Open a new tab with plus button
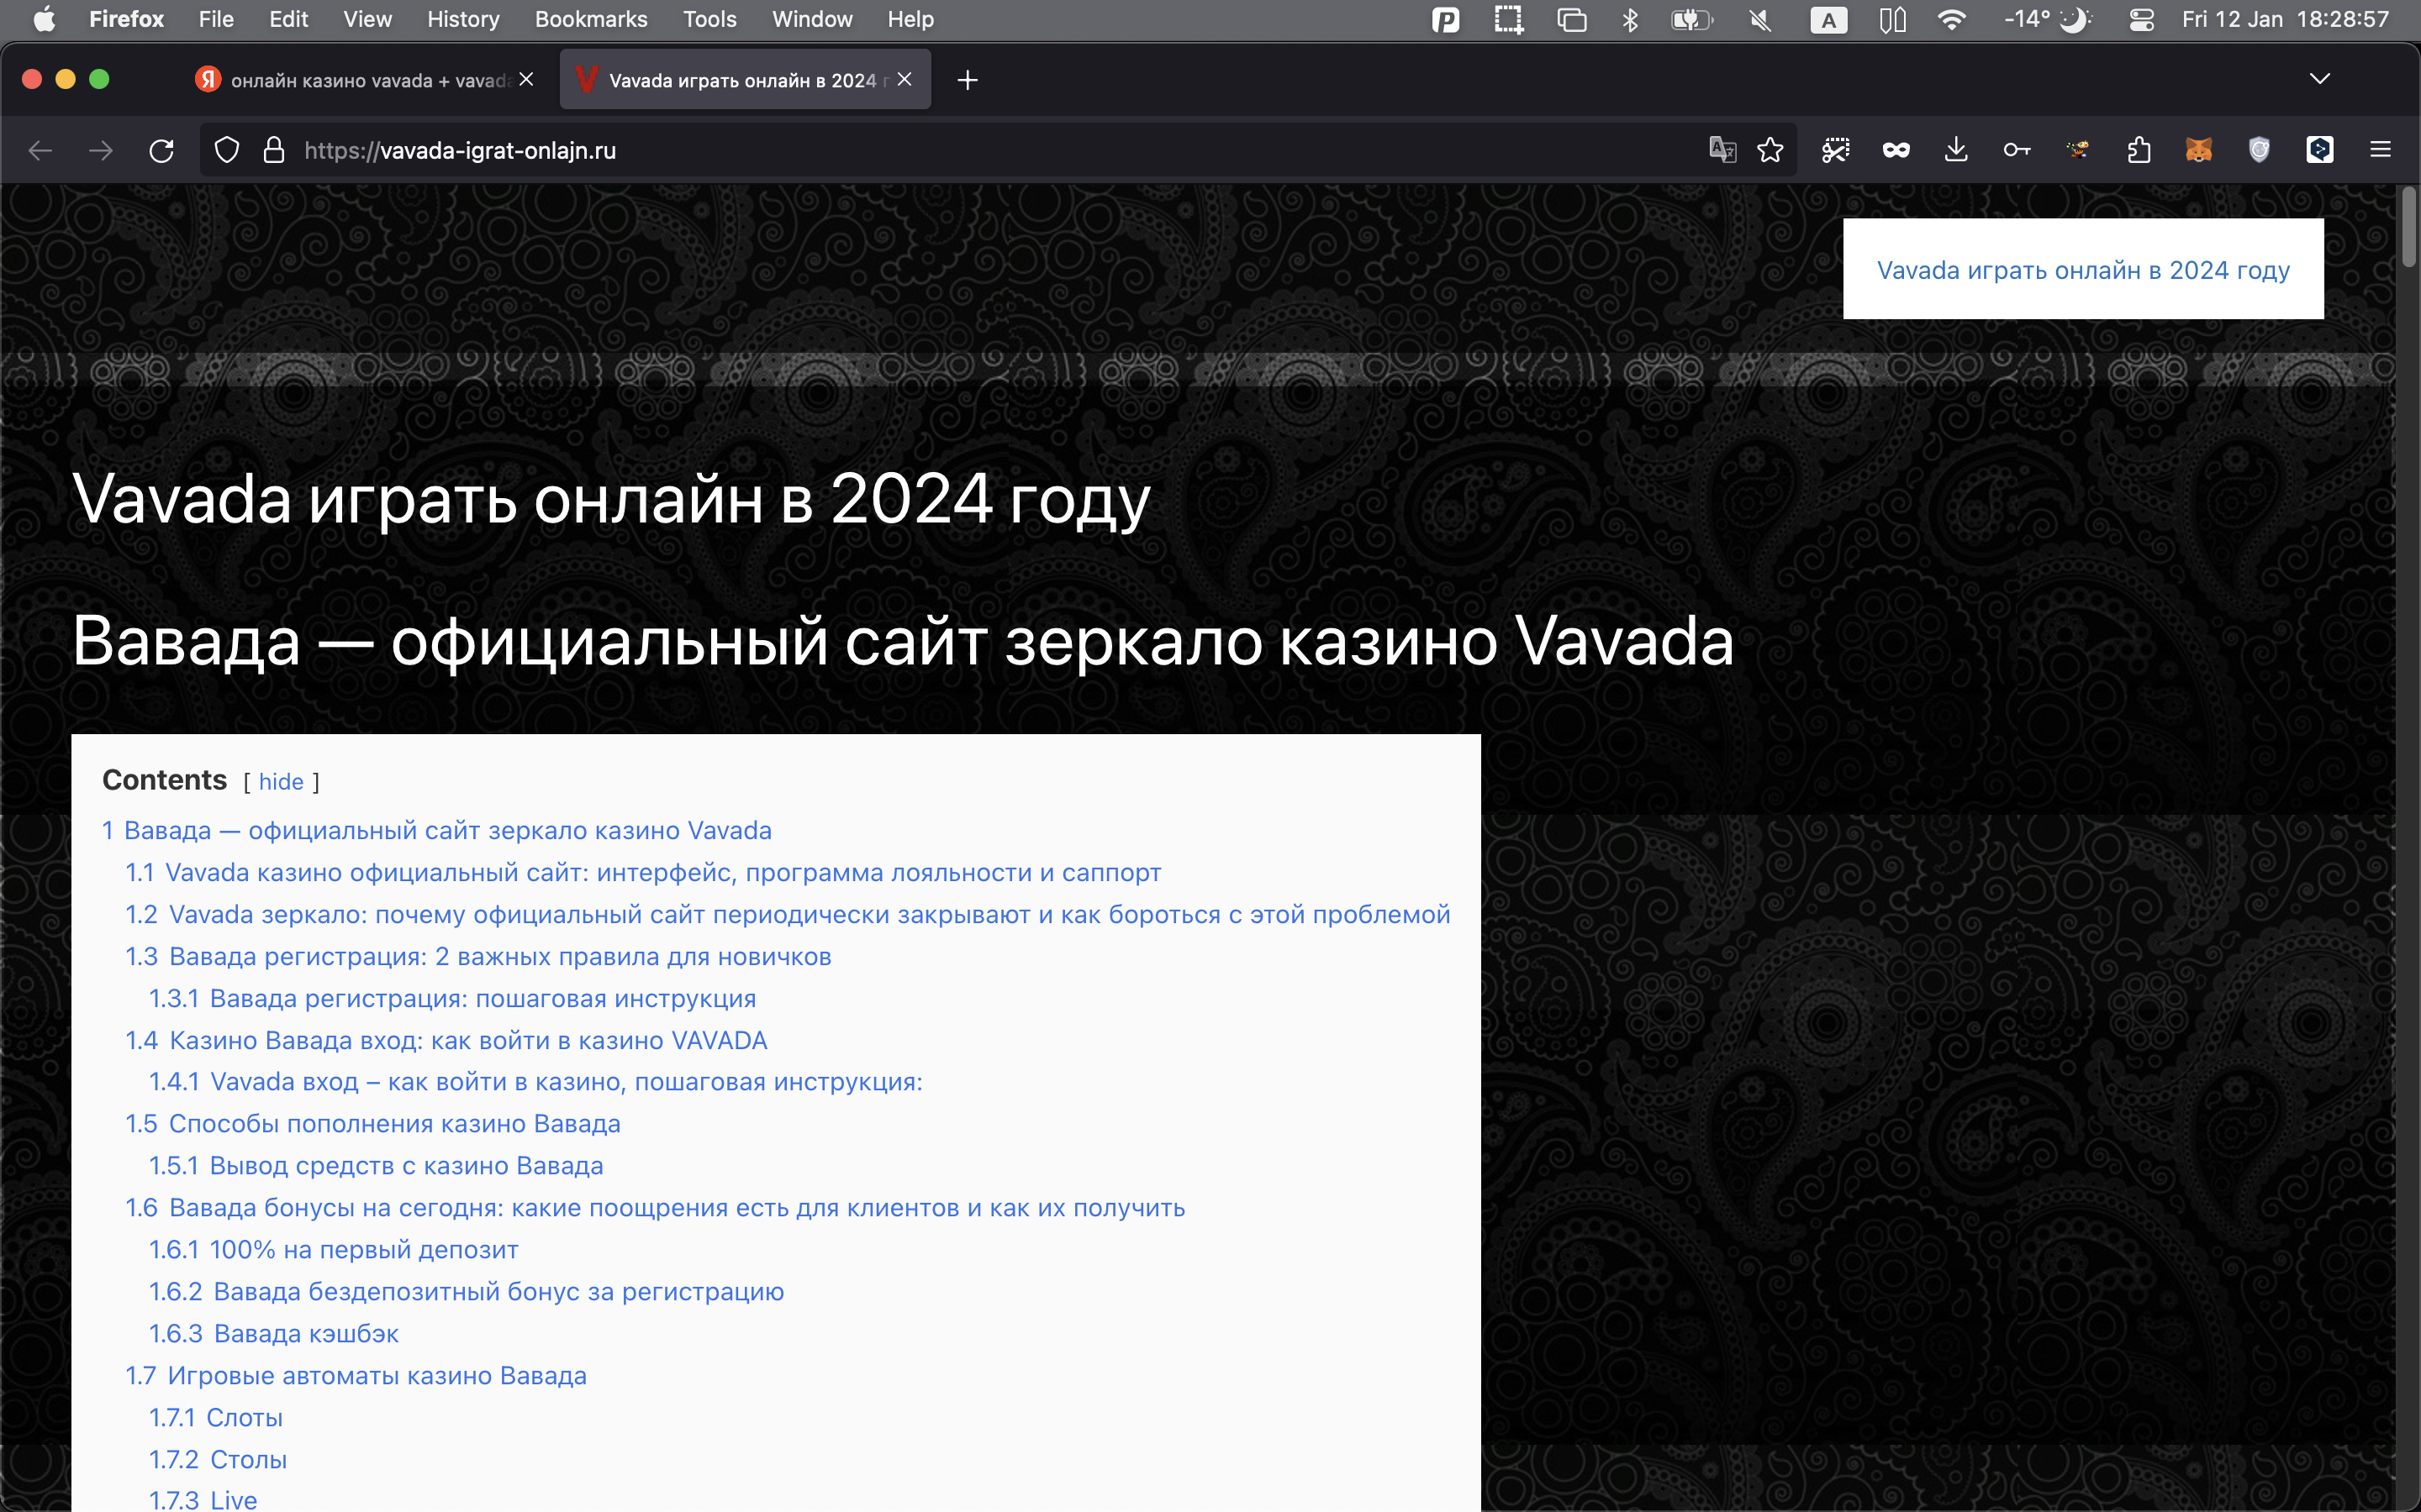This screenshot has height=1512, width=2421. point(967,80)
